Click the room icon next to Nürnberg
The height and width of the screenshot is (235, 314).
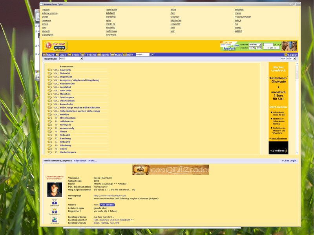pos(49,145)
